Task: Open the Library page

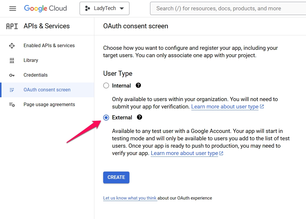Action: pyautogui.click(x=47, y=60)
